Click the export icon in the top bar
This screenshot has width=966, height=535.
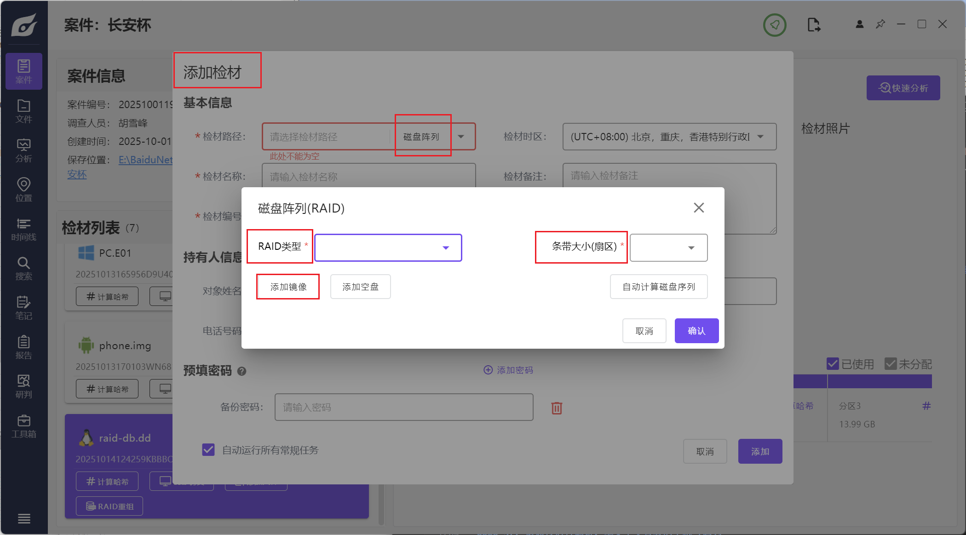coord(814,25)
